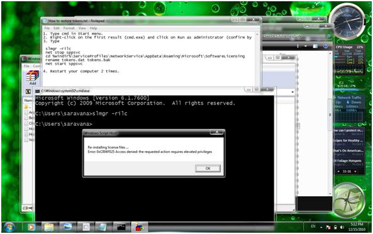Open the dropdown arrow in the background dialog

292,92
